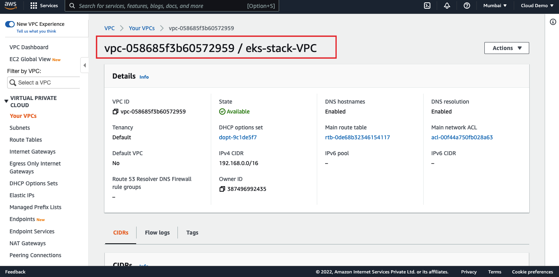Open the Cloud Demo account menu

(537, 6)
